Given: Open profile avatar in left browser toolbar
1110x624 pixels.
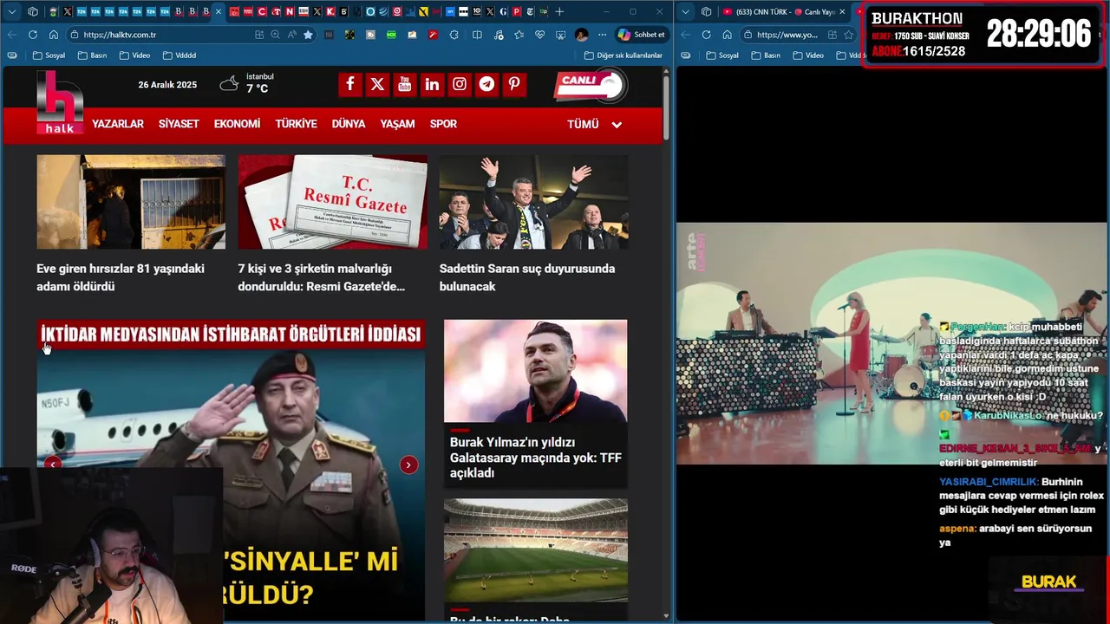Looking at the screenshot, I should [x=582, y=35].
